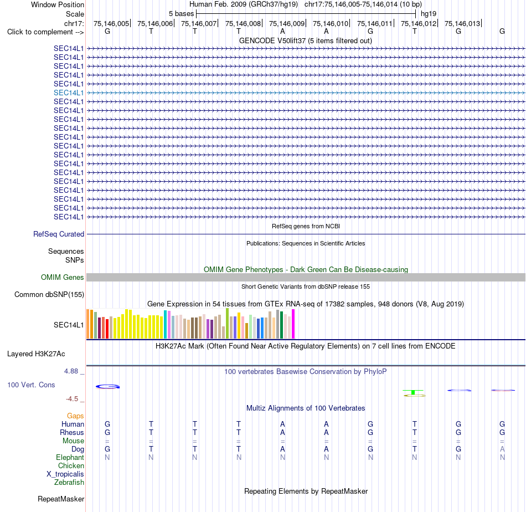Click the RefSeq Curated track label
This screenshot has height=512, width=526.
pyautogui.click(x=58, y=234)
